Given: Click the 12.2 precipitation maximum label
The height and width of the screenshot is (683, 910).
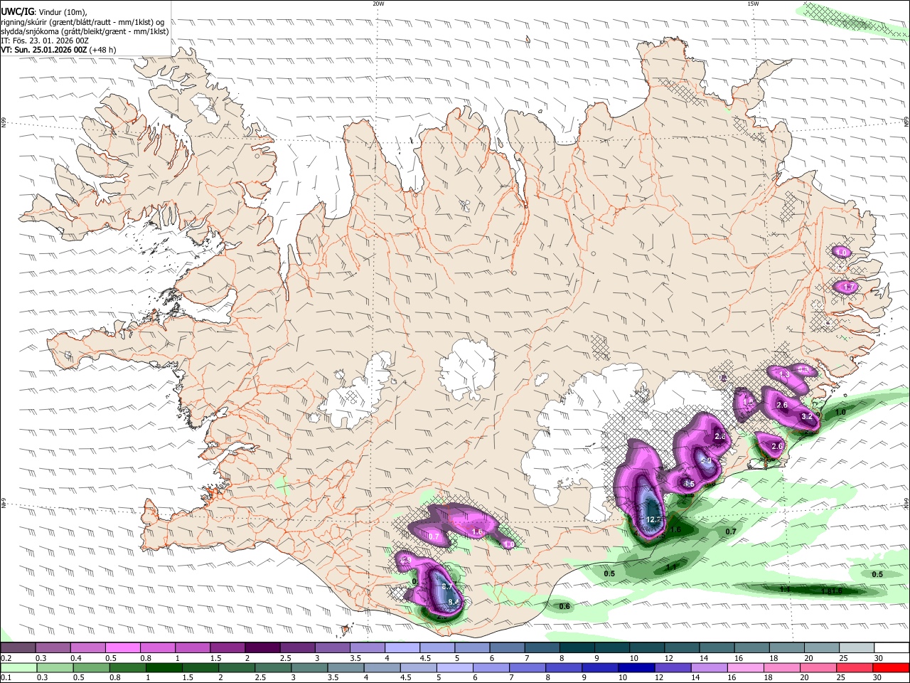Looking at the screenshot, I should point(654,520).
